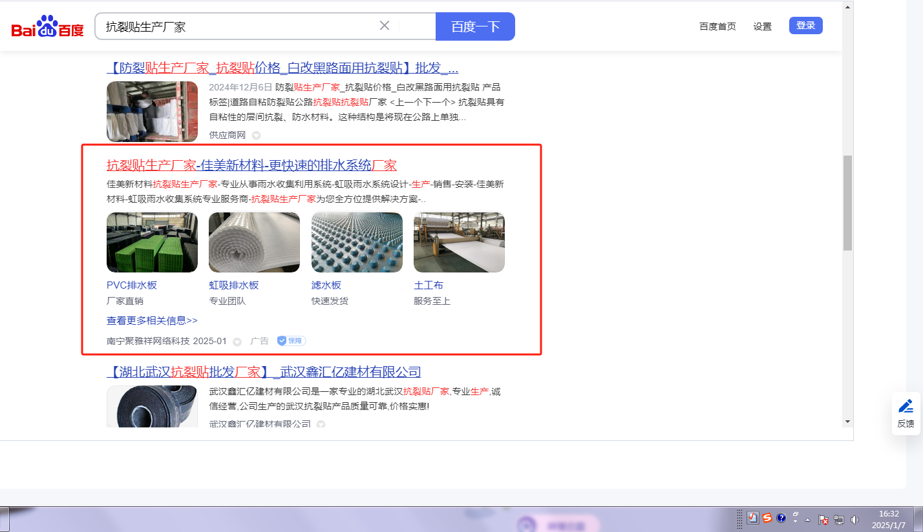923x532 pixels.
Task: Click the 土工布 factory thumbnail
Action: tap(459, 242)
